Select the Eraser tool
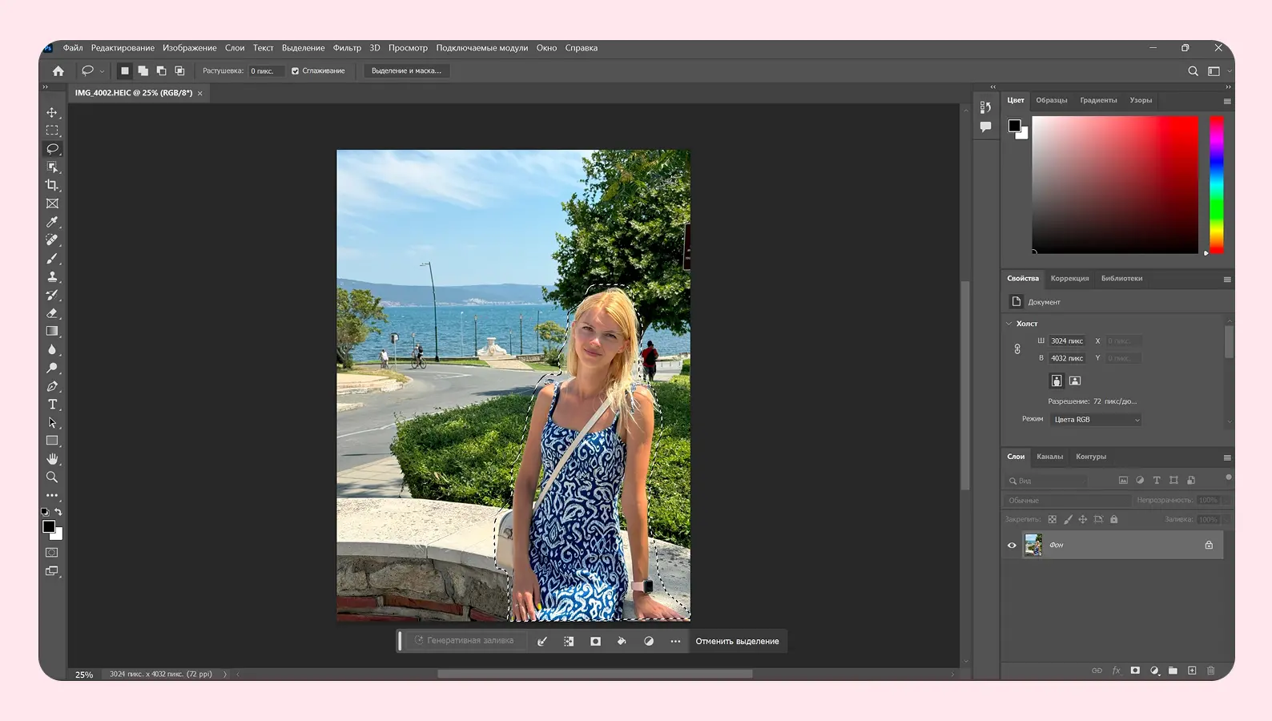The image size is (1272, 721). (x=52, y=313)
